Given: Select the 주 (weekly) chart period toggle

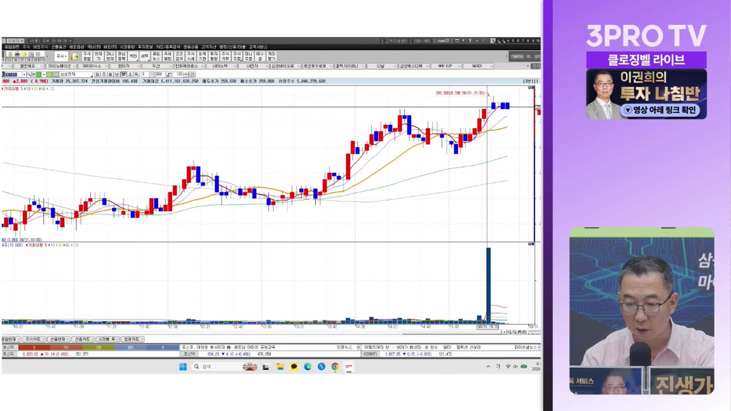Looking at the screenshot, I should point(104,74).
